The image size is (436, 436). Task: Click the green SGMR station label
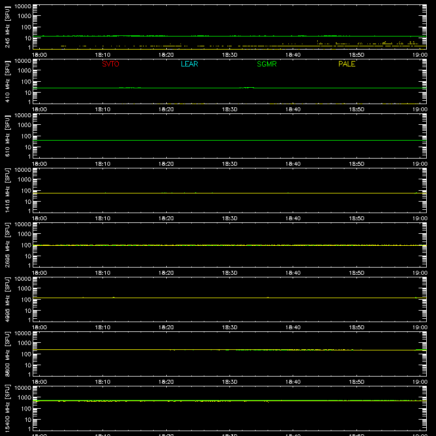(x=267, y=64)
